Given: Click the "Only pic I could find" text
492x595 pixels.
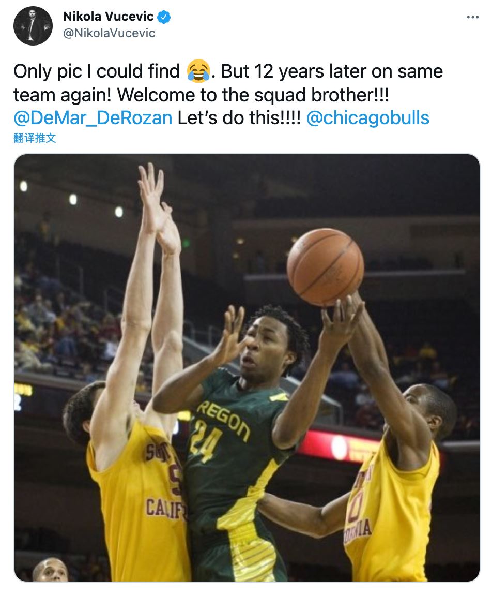Looking at the screenshot, I should tap(97, 71).
